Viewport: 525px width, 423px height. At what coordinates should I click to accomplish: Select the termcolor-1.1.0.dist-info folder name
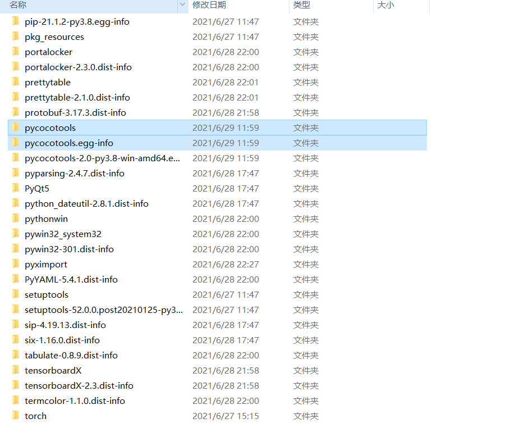[75, 401]
